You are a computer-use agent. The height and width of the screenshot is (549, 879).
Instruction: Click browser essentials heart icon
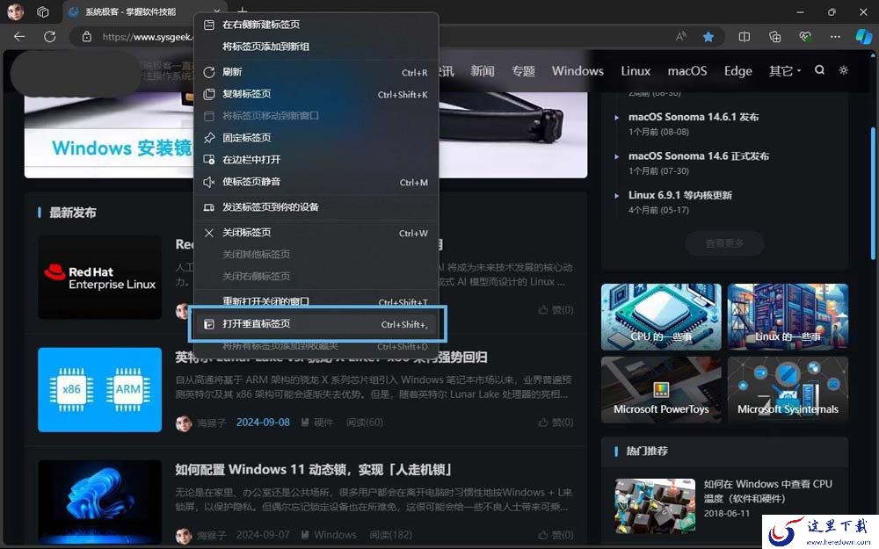point(805,37)
